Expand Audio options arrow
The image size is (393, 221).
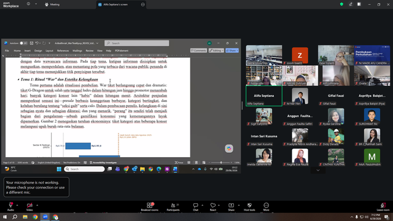17,205
